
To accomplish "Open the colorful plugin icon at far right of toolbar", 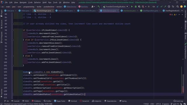I will click(185, 6).
